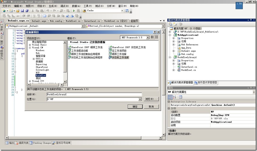Open the Cache configuration dropdown in toolbar

click(x=122, y=11)
